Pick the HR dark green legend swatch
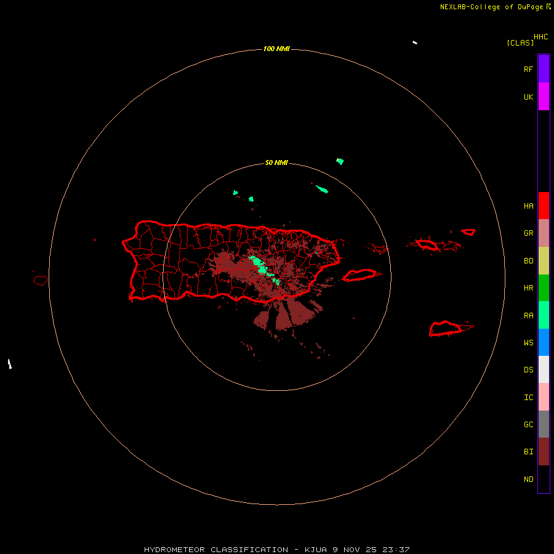The width and height of the screenshot is (554, 554). tap(544, 288)
